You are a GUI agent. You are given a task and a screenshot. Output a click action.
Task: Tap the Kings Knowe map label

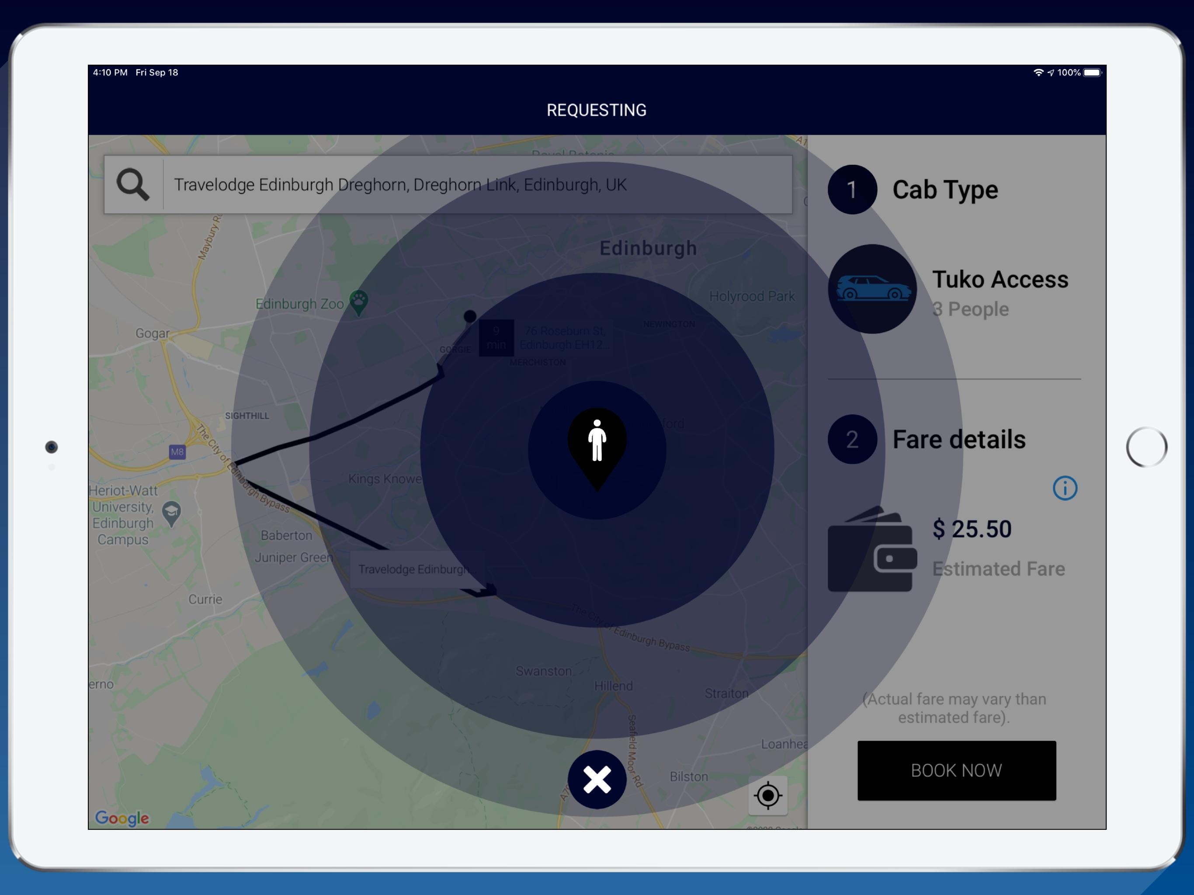(x=385, y=479)
